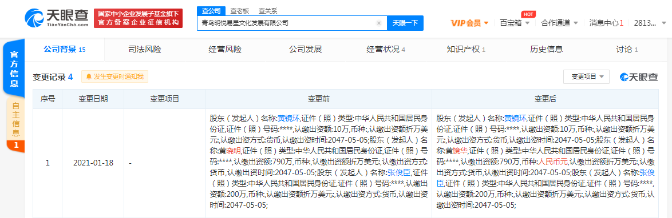Click the 变更后 column header
Viewport: 672px width, 218px height.
(x=545, y=99)
